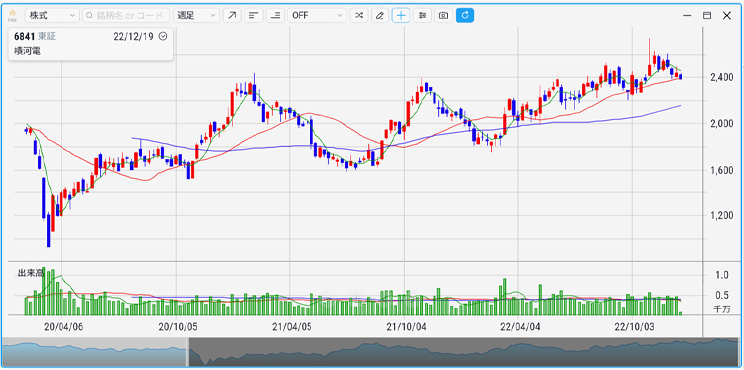Click the 22/04/04 date axis label
Image resolution: width=744 pixels, height=370 pixels.
pyautogui.click(x=520, y=326)
